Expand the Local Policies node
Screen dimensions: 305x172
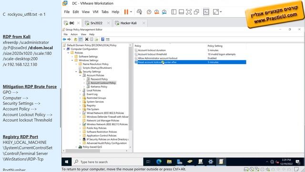click(x=80, y=90)
